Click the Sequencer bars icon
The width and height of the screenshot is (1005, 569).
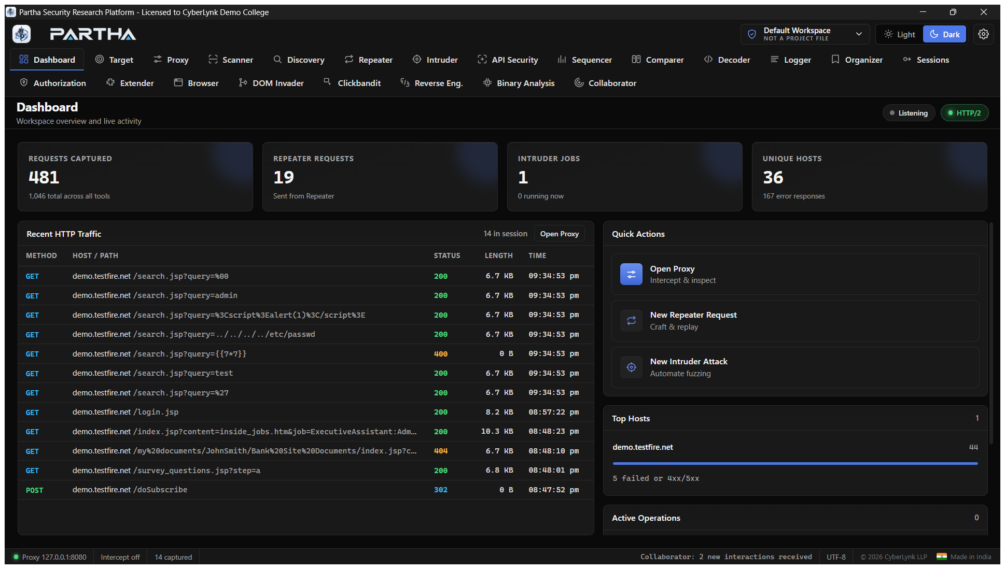562,59
